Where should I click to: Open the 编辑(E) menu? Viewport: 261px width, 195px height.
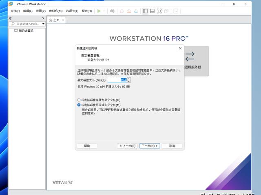28,11
